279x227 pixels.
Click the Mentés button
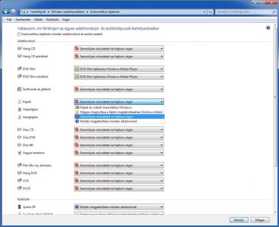pyautogui.click(x=239, y=220)
